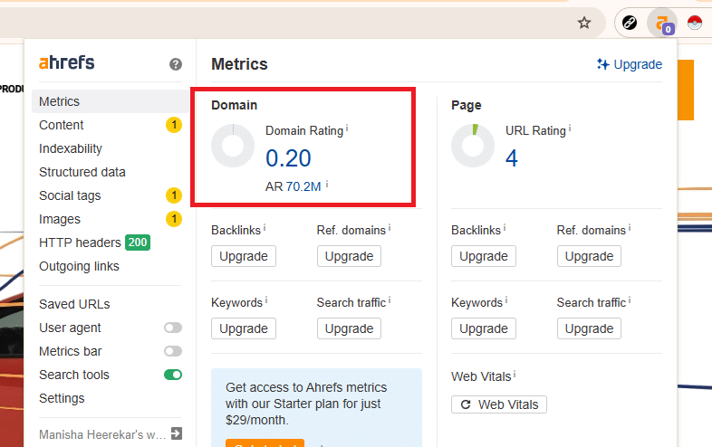Click info icon next to Domain Rating
This screenshot has width=712, height=447.
(x=347, y=129)
